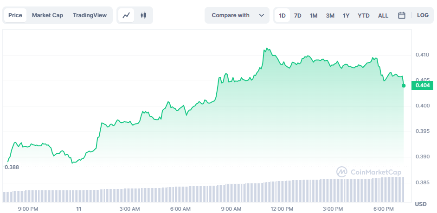Click the green endpoint dot on chart
Screen dimensions: 437x213
click(404, 86)
